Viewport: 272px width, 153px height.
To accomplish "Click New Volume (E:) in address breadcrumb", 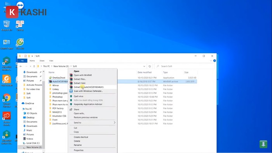I will coord(61,66).
